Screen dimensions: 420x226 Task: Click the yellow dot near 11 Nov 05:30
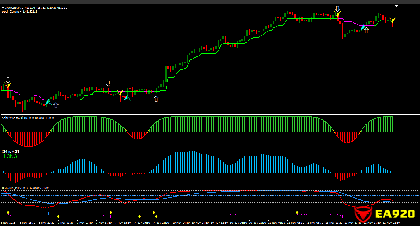tap(297, 213)
